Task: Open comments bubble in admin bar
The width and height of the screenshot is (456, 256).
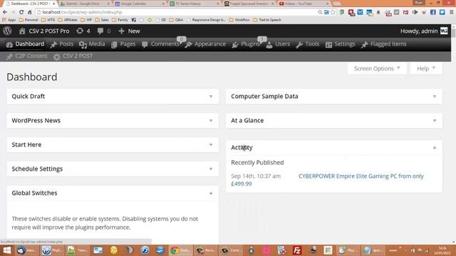Action: pyautogui.click(x=104, y=31)
